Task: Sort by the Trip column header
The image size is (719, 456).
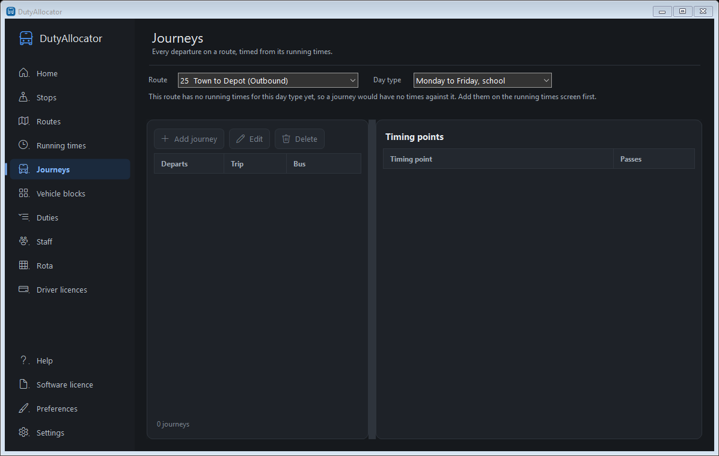Action: tap(255, 163)
